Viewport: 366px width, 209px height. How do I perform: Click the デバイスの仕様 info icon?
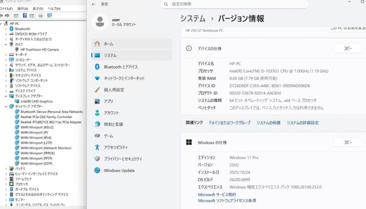[x=189, y=48]
